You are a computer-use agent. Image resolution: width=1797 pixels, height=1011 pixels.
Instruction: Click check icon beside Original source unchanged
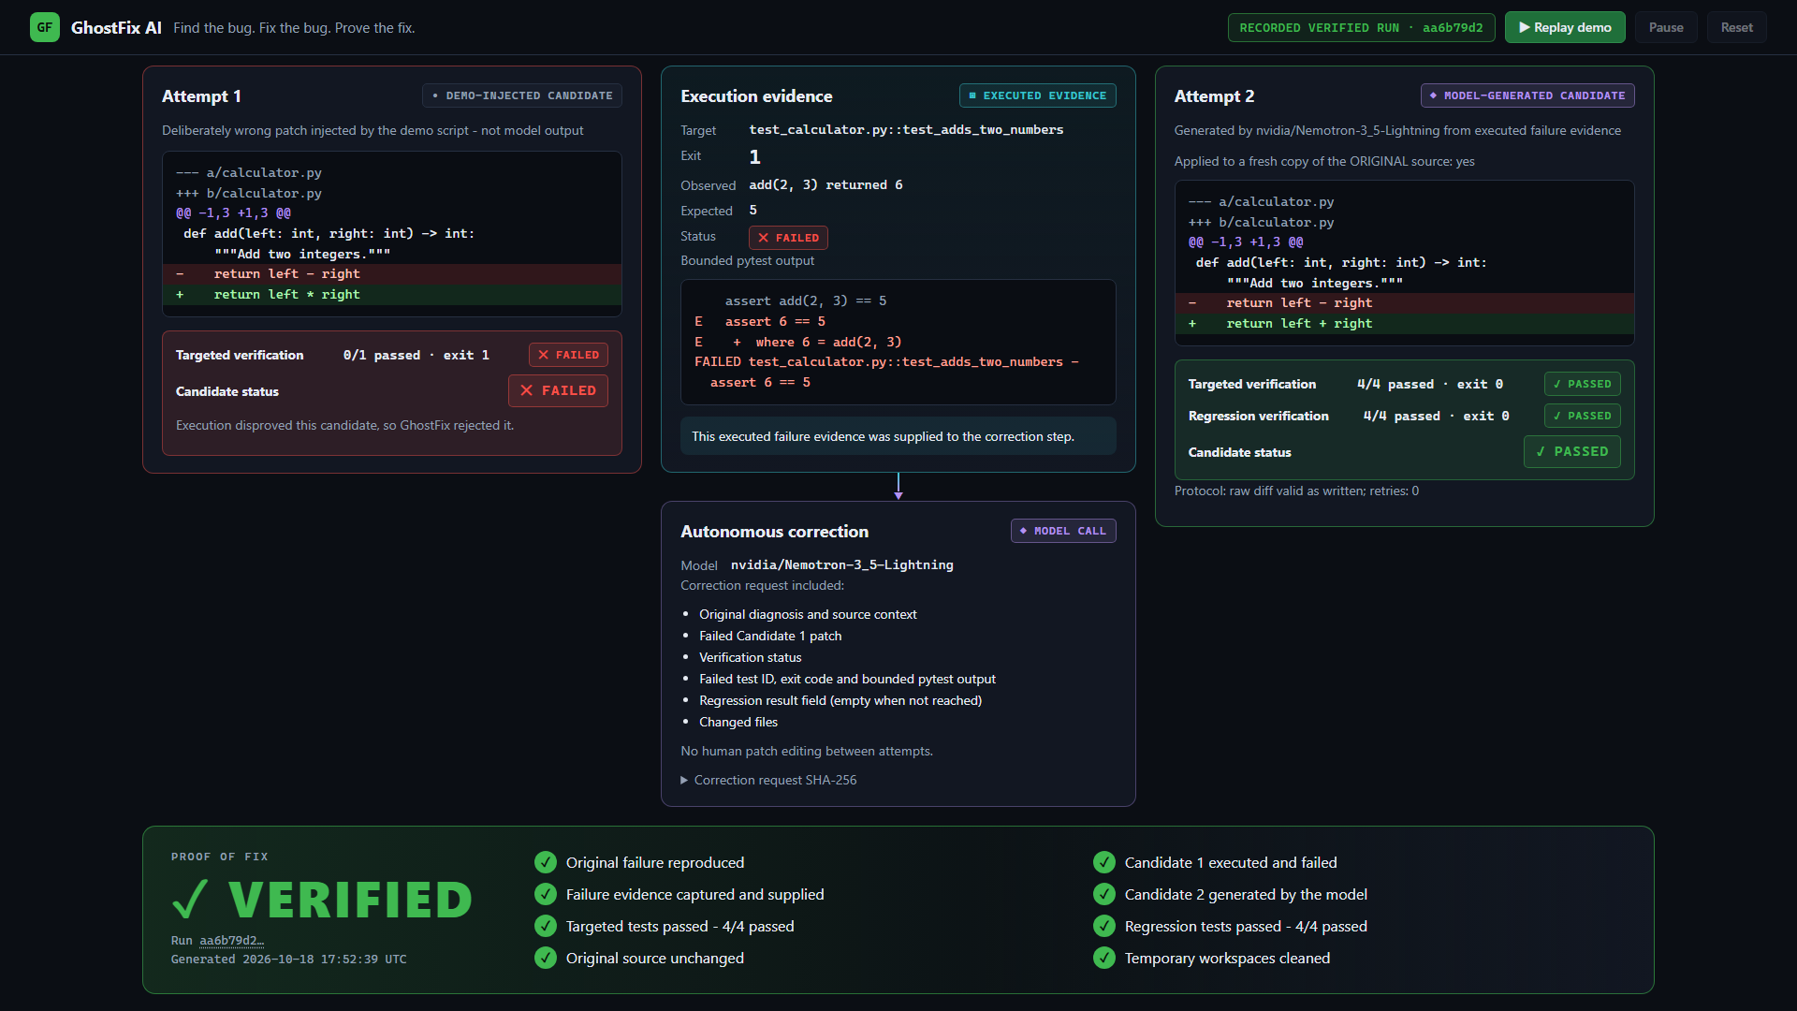546,958
